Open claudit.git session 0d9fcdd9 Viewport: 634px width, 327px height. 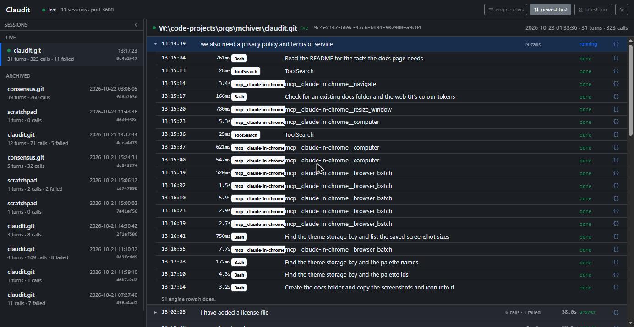(72, 253)
